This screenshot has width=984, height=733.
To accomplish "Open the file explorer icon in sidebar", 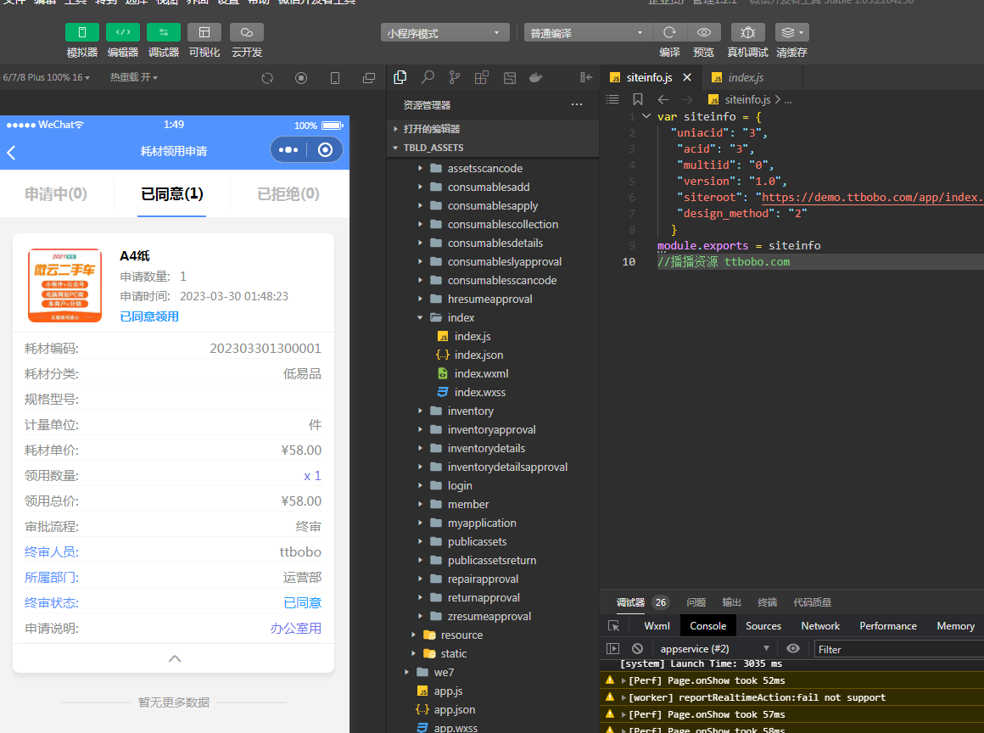I will pos(400,77).
